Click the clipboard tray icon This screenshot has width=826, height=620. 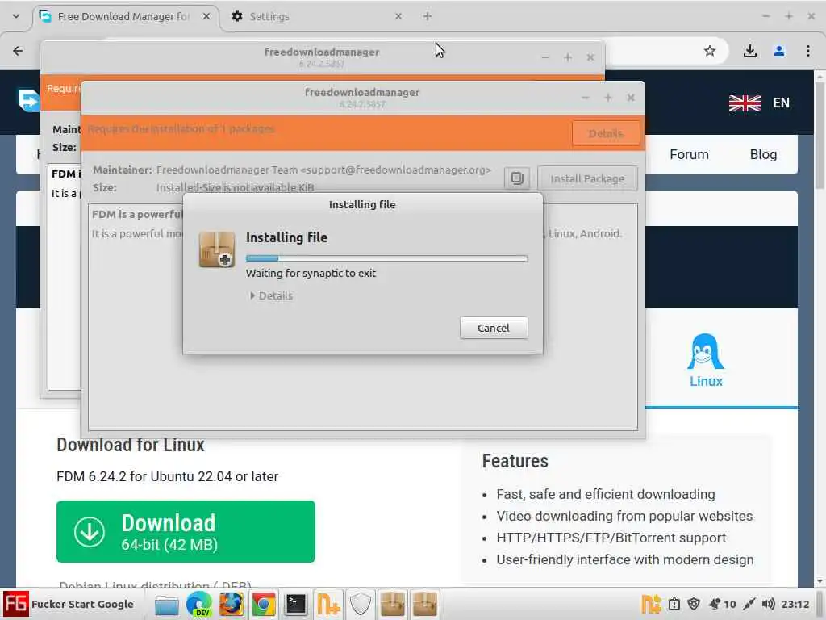pos(674,604)
